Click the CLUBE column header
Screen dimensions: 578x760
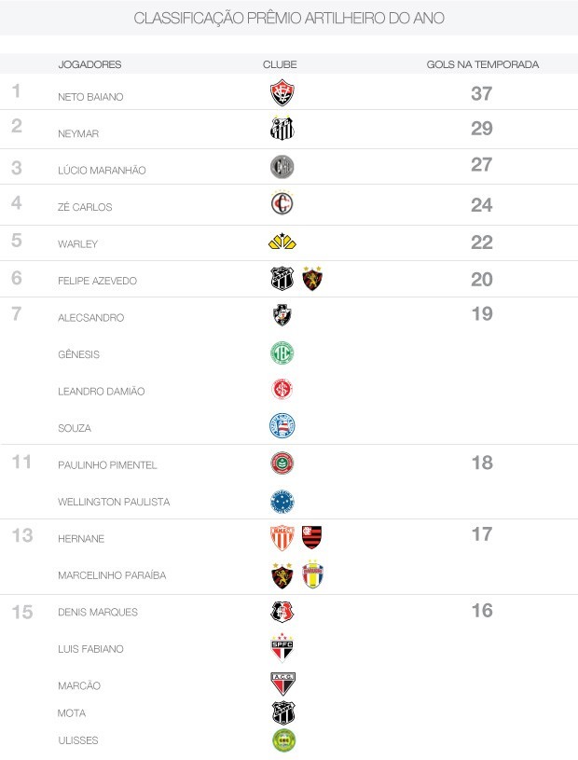click(280, 64)
